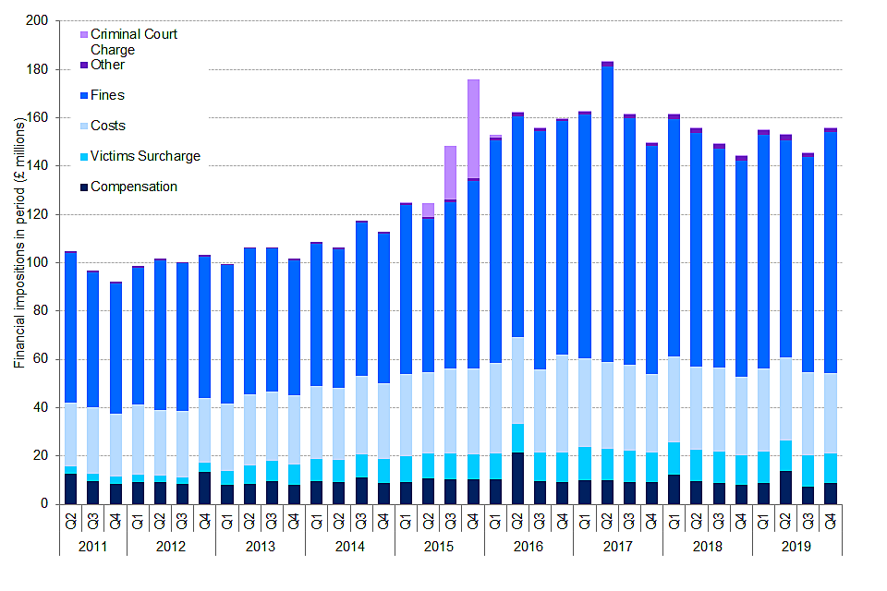
Task: Click the Compensation legend color swatch
Action: (84, 187)
